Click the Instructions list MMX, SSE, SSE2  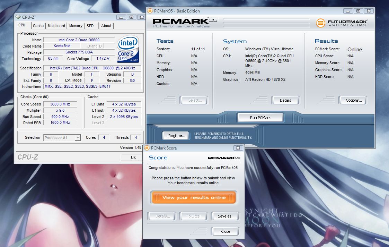tap(92, 86)
